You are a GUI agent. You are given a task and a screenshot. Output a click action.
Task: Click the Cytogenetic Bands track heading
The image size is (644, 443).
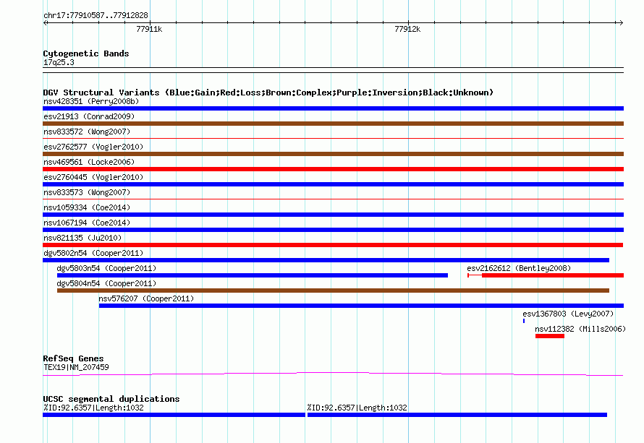coord(86,53)
